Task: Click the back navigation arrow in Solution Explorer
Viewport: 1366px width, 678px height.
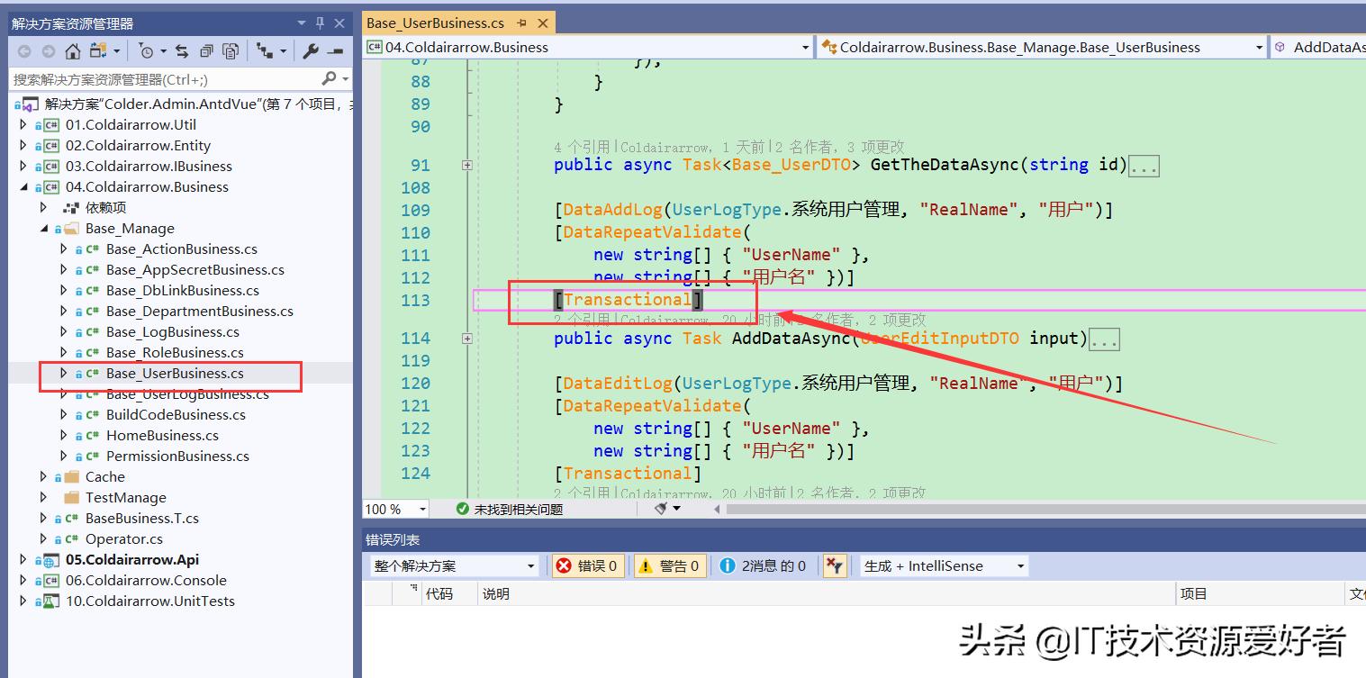Action: [25, 50]
